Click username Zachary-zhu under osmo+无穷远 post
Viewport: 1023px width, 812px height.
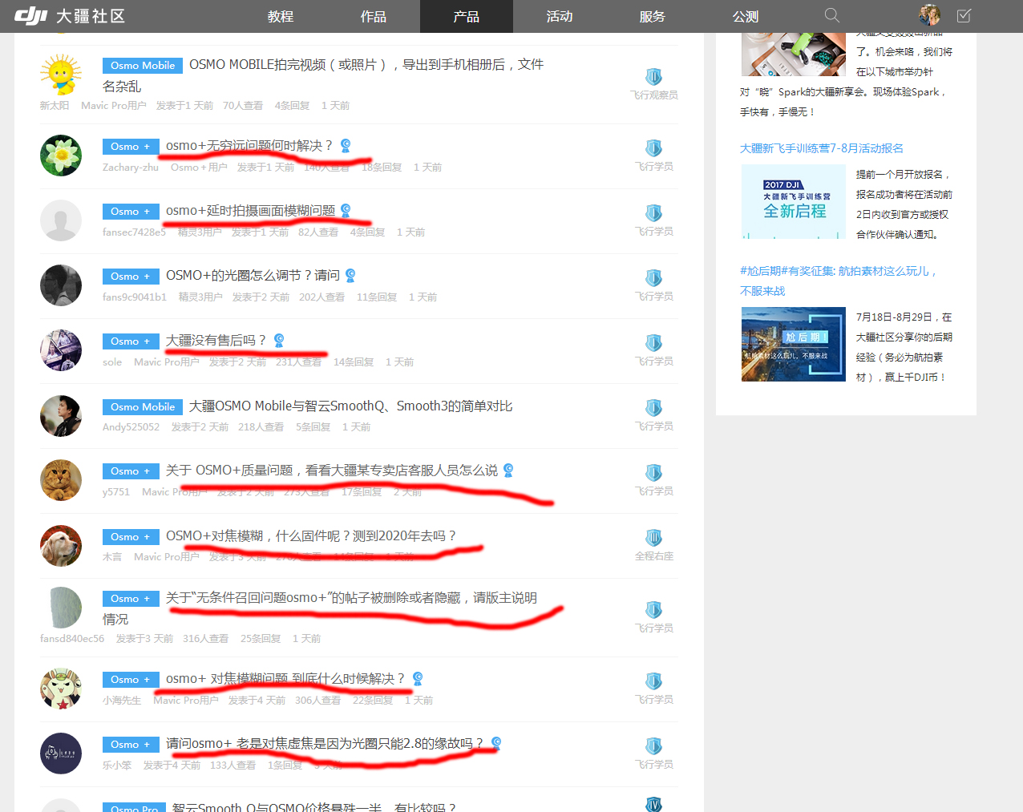(x=131, y=168)
